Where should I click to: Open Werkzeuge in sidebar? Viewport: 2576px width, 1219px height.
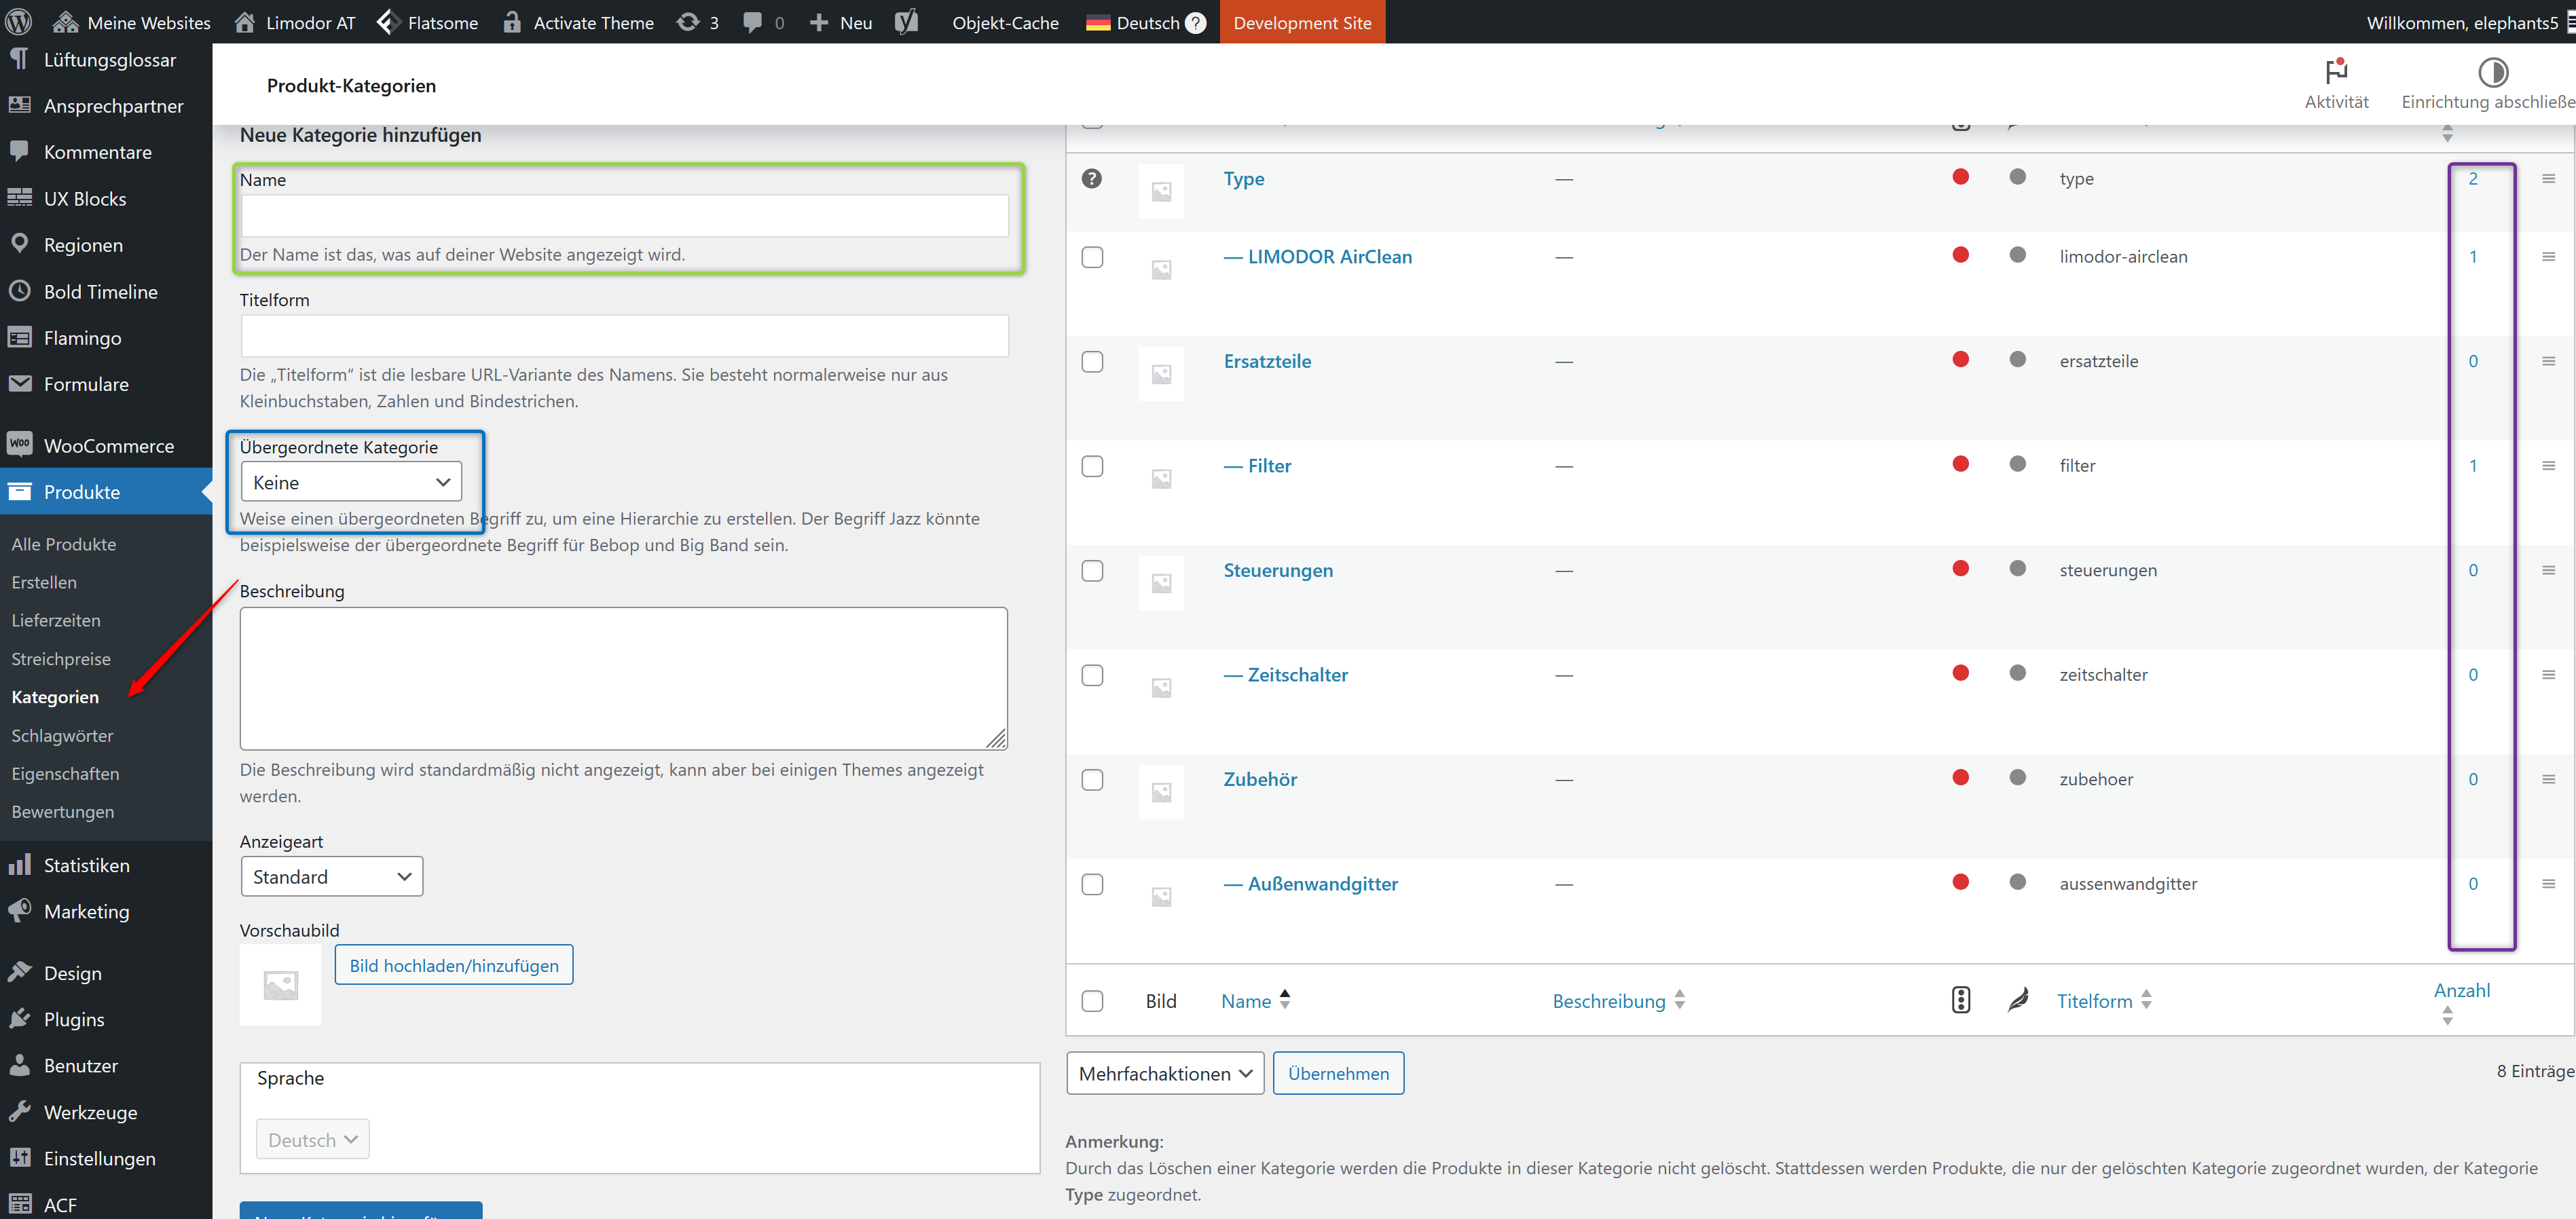pos(90,1112)
